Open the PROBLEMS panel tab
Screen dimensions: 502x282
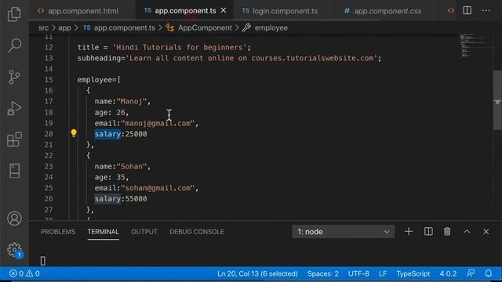pyautogui.click(x=58, y=232)
